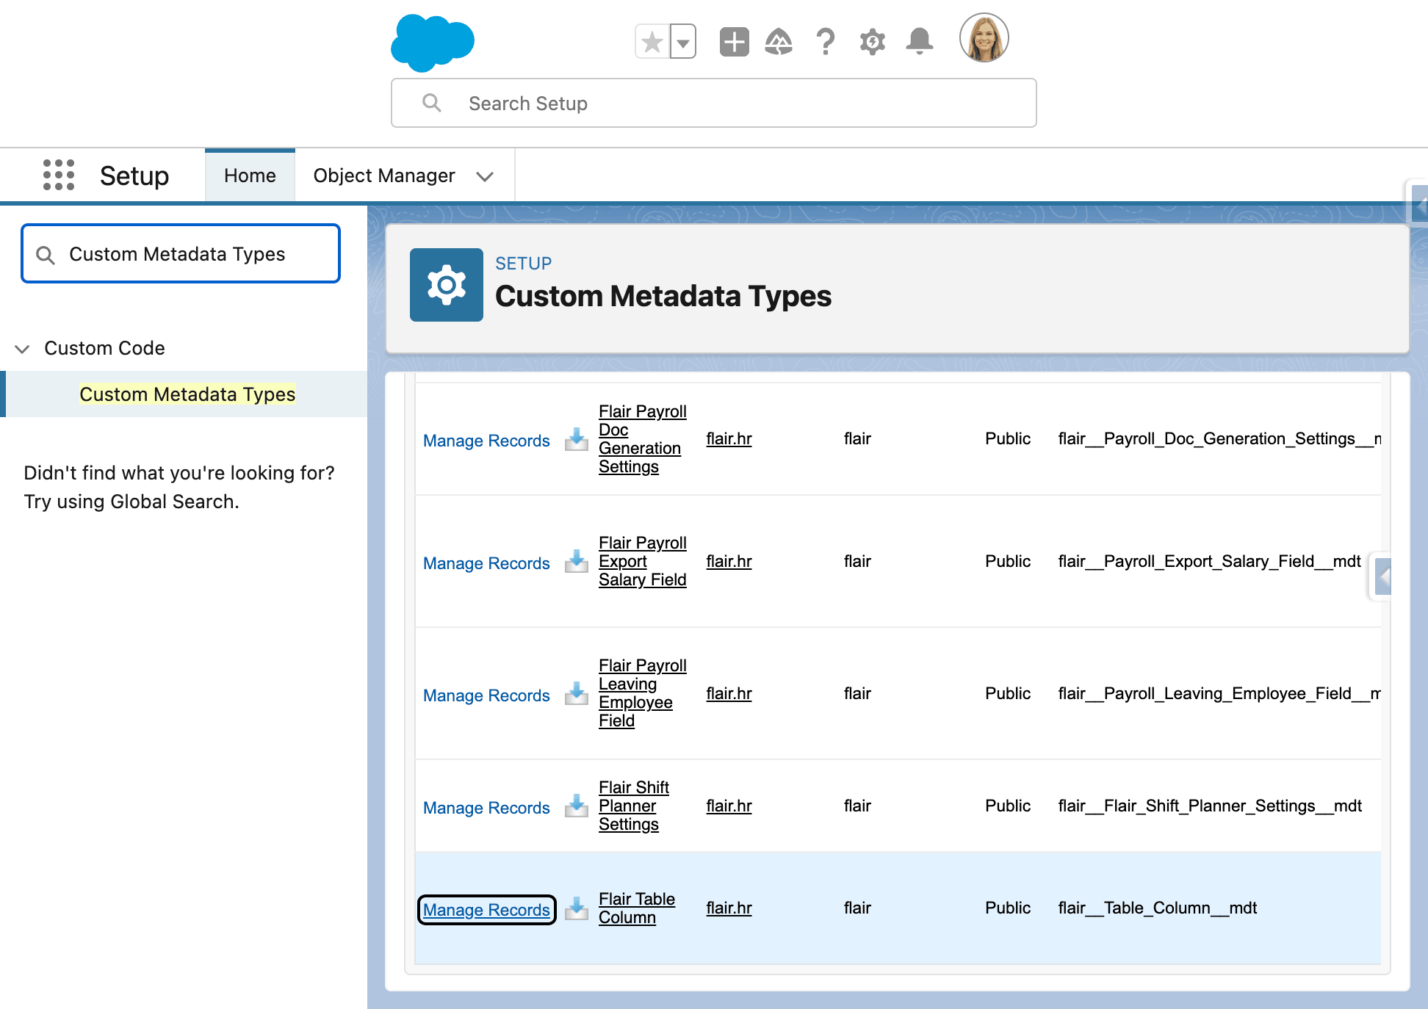1428x1009 pixels.
Task: Click flair__Payroll_Export_Salary_Field__mdt API name text
Action: click(1209, 561)
